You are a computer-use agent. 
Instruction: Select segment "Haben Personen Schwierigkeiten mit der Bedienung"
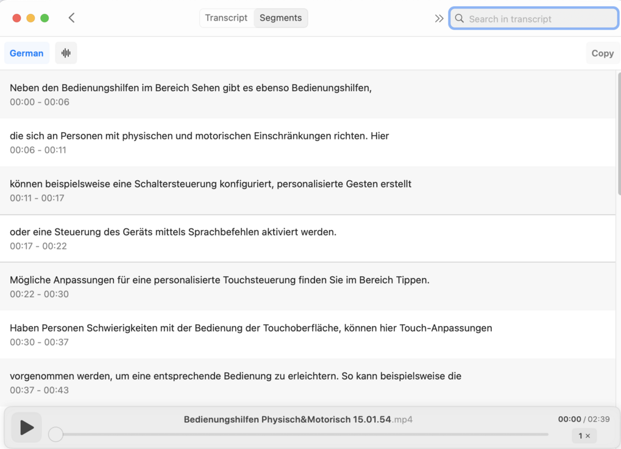(307, 335)
